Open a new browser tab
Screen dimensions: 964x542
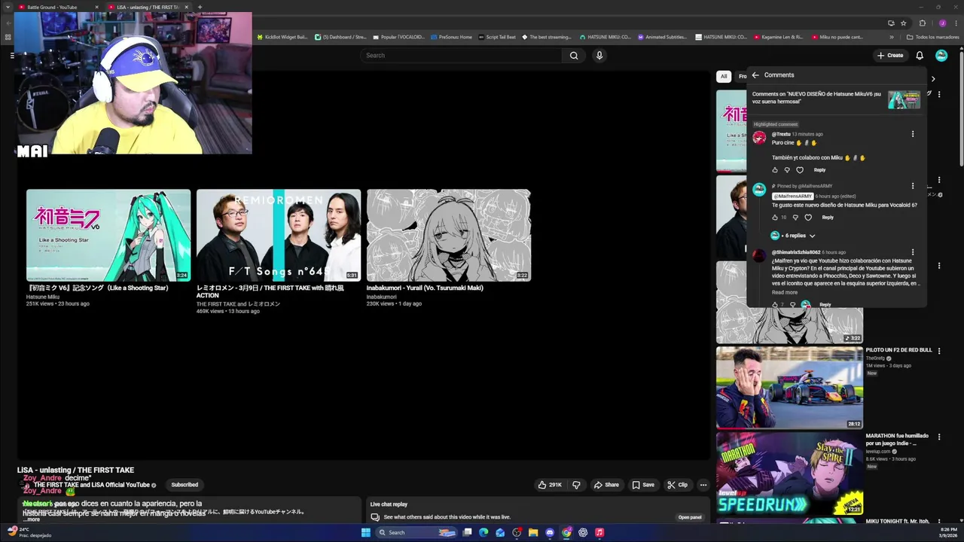(200, 7)
